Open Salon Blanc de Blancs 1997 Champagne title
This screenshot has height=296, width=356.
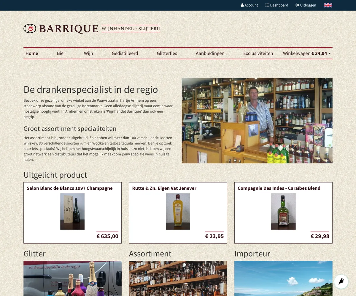click(70, 188)
